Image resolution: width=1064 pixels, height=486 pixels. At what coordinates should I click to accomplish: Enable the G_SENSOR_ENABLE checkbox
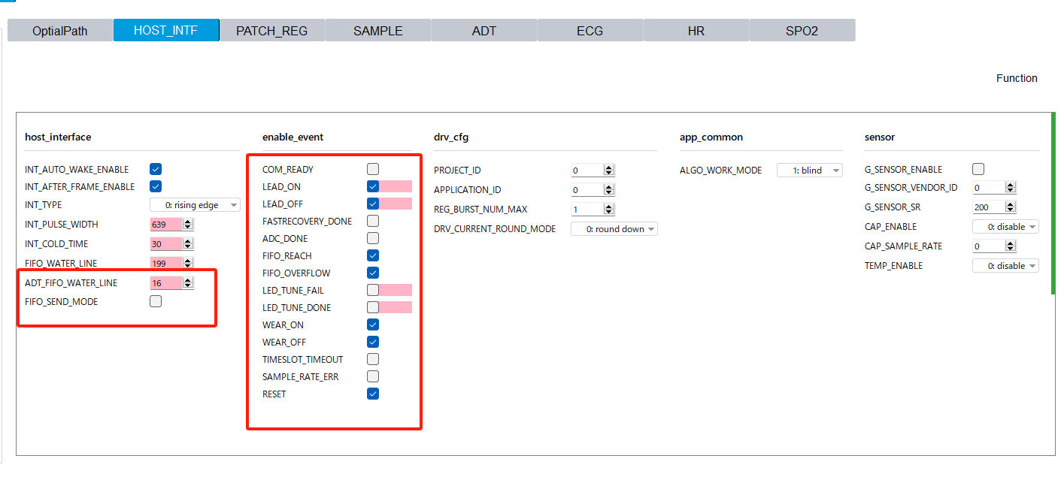pyautogui.click(x=978, y=170)
